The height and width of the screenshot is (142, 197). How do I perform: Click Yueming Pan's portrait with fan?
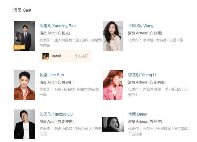(x=24, y=36)
